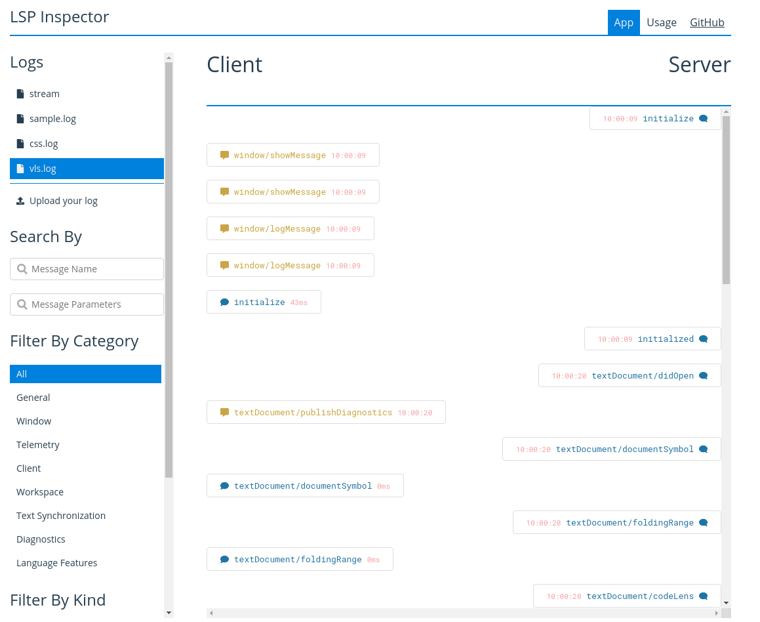Click the bubble icon on initialized message
Screen dimensions: 760x622
[x=704, y=339]
